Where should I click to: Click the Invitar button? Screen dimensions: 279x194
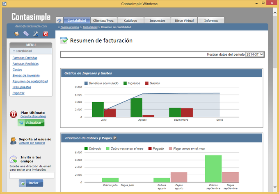(31, 183)
